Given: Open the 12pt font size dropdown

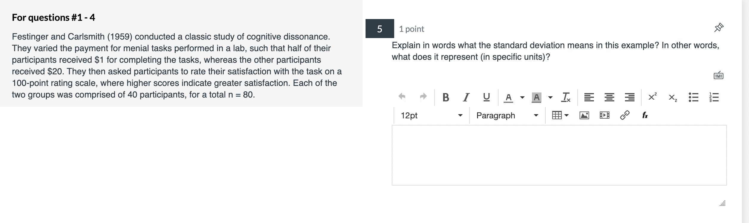Looking at the screenshot, I should [431, 115].
